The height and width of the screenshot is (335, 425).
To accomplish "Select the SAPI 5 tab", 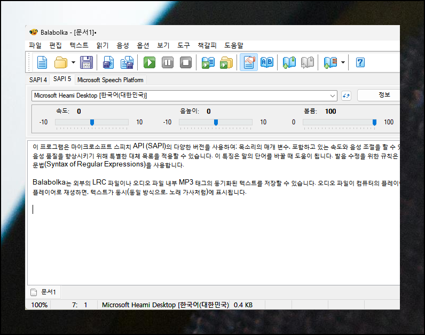I will point(62,79).
